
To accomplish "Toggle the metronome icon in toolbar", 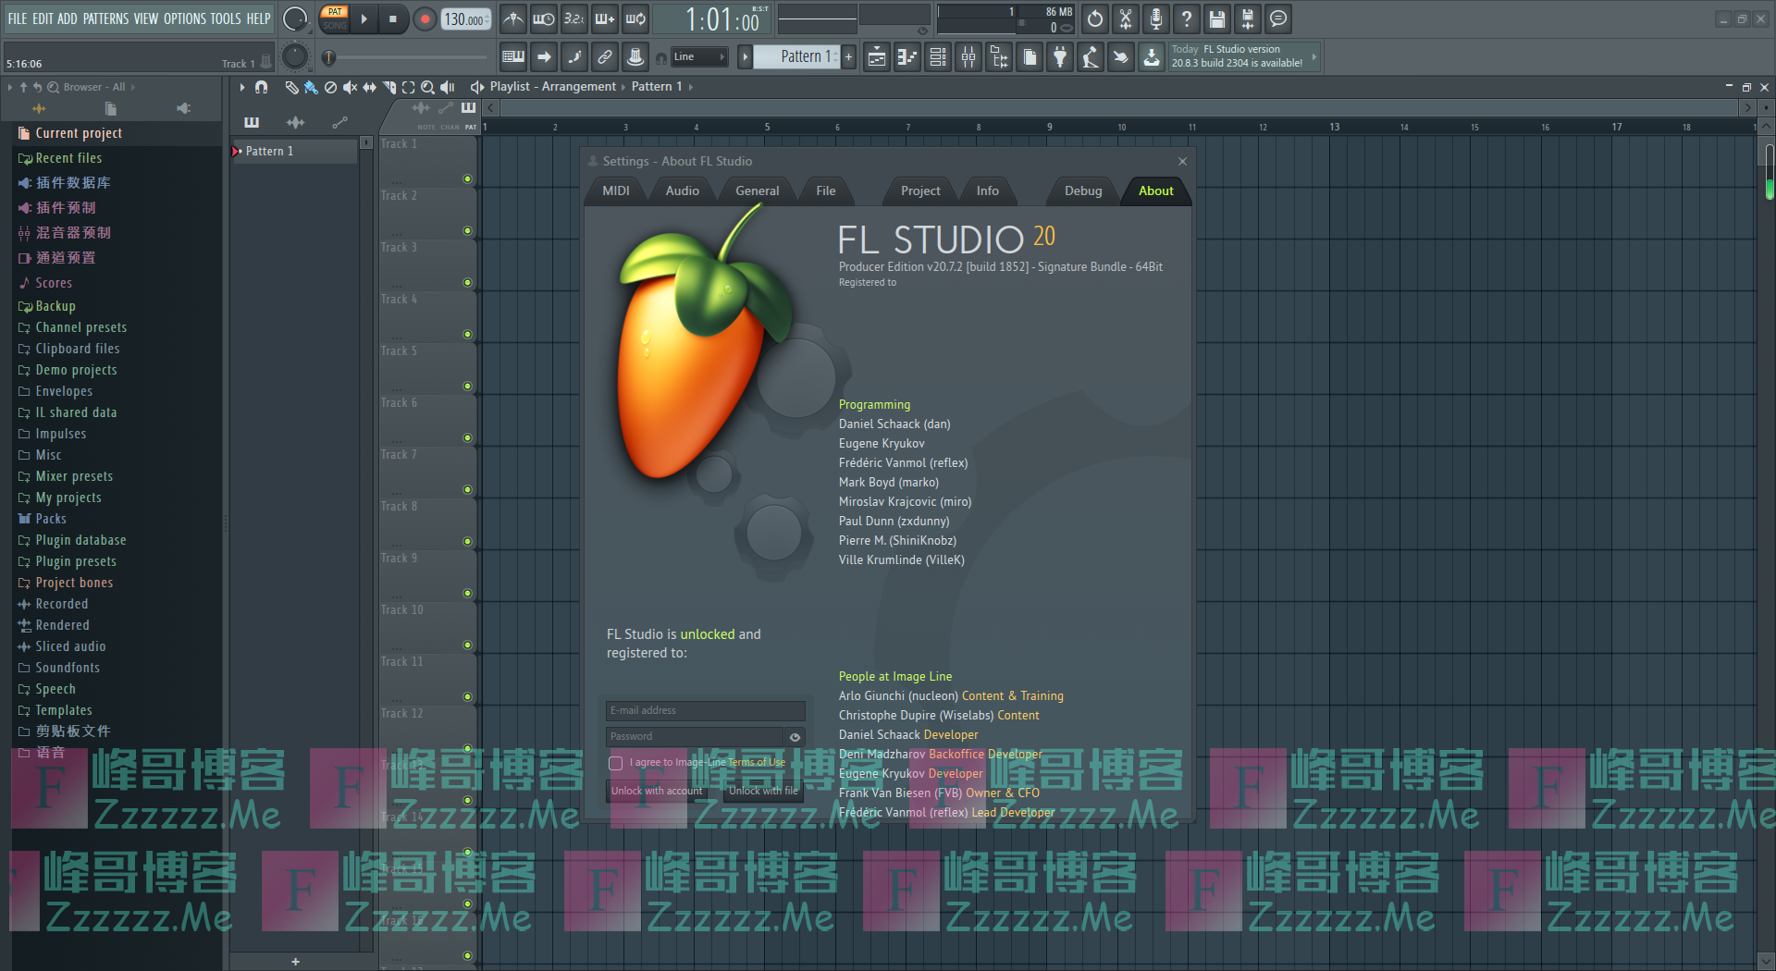I will pos(513,18).
